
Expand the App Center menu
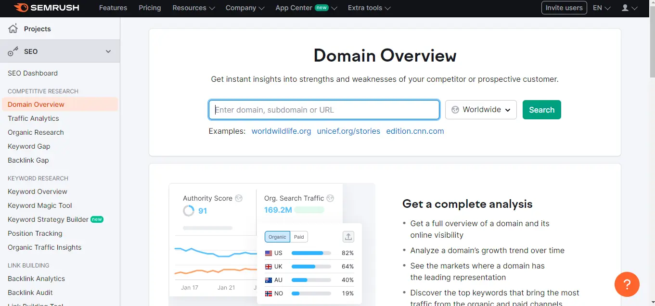tap(306, 8)
